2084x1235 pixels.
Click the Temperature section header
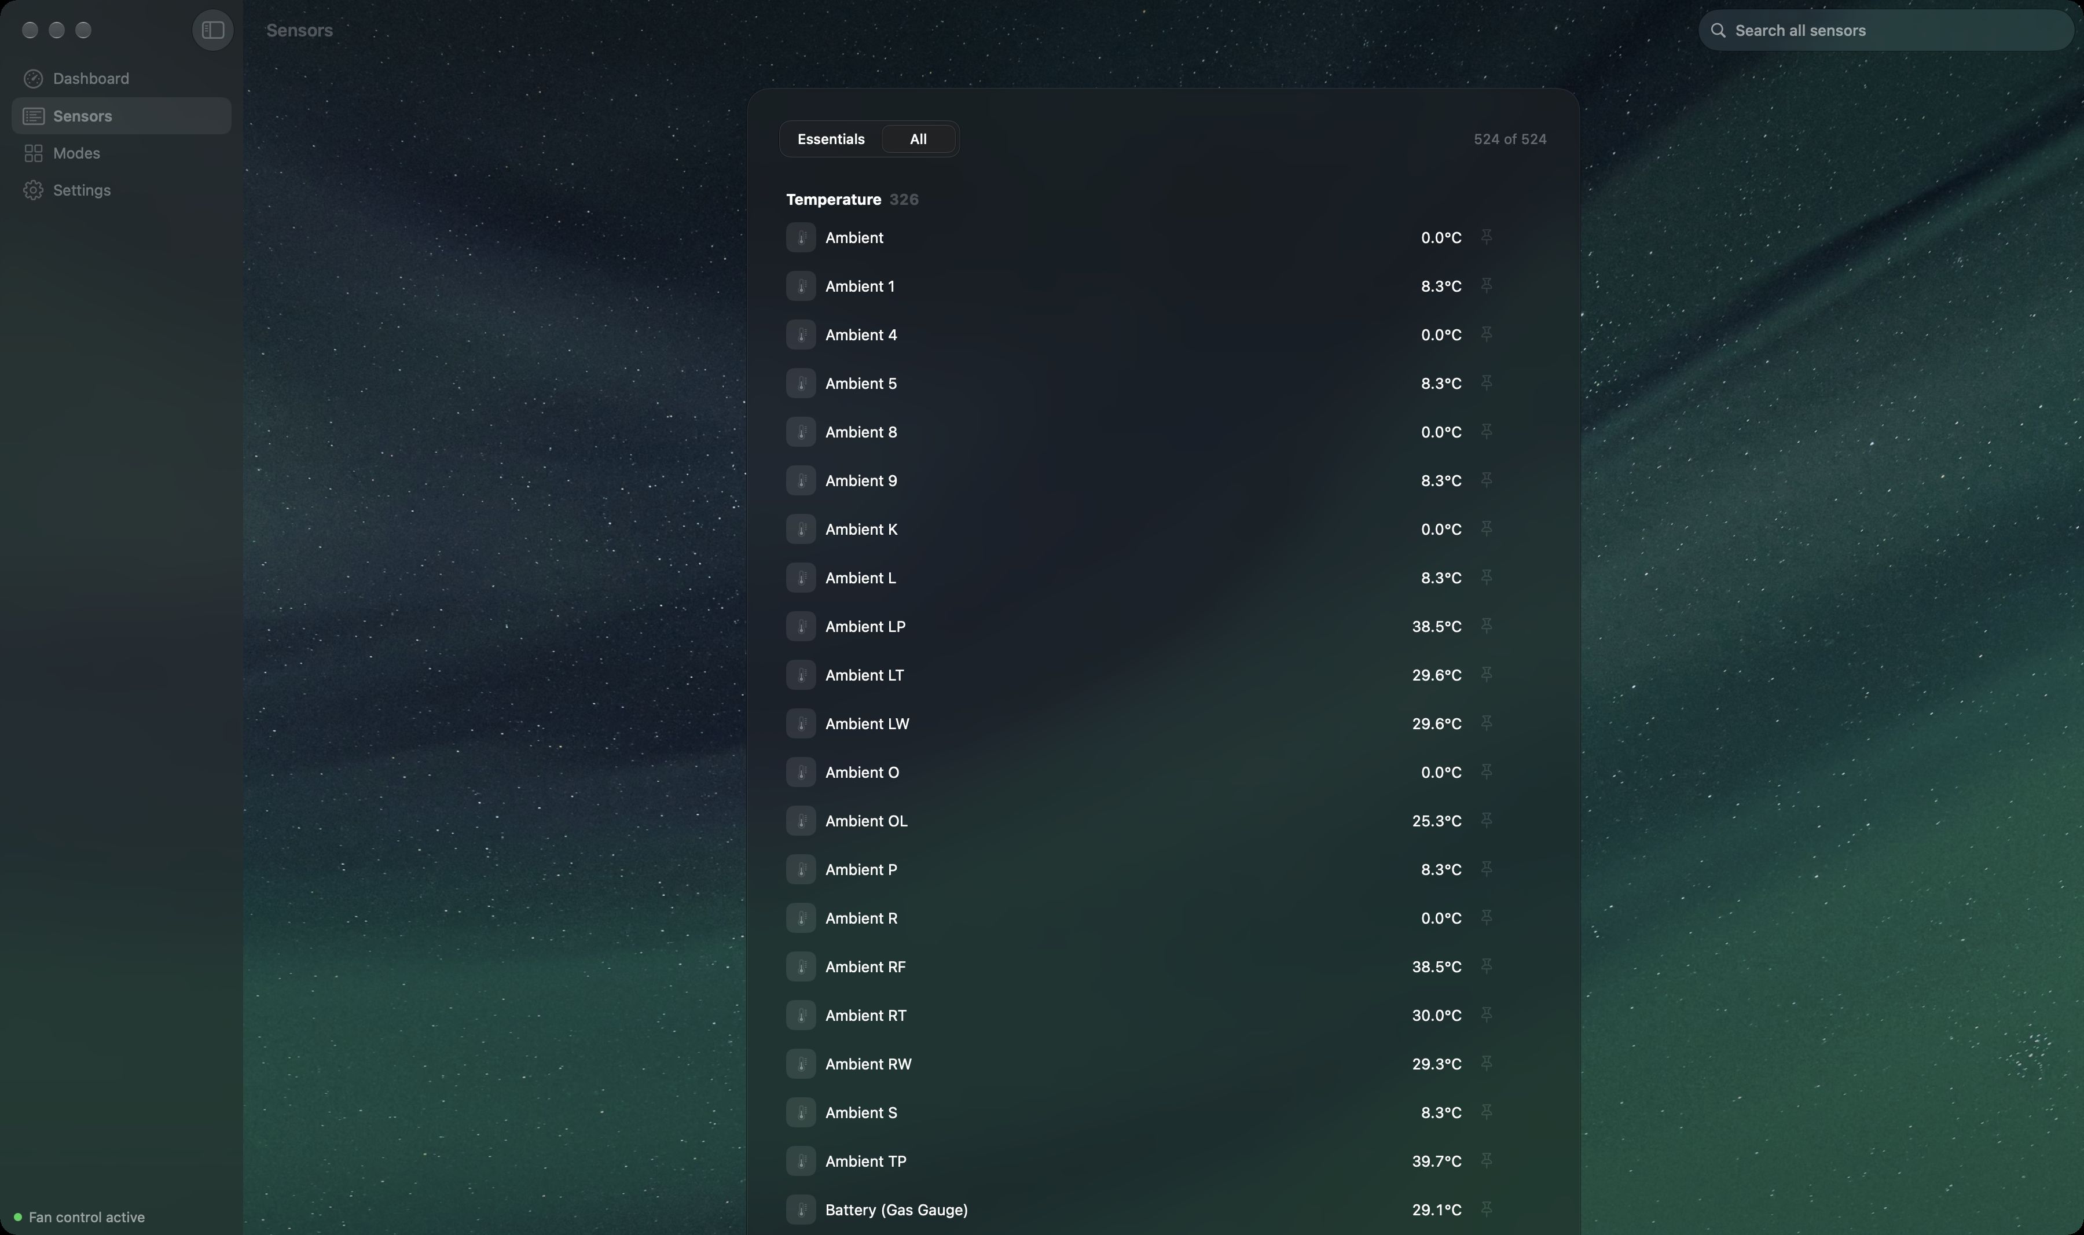coord(833,200)
